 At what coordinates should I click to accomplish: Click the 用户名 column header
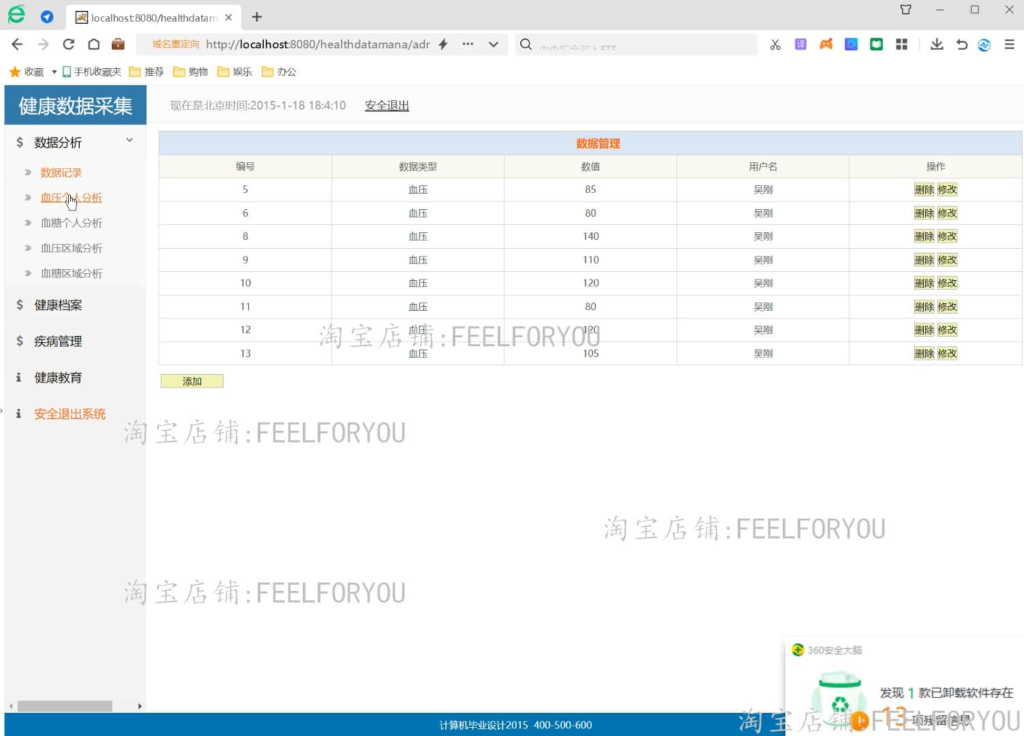[763, 166]
